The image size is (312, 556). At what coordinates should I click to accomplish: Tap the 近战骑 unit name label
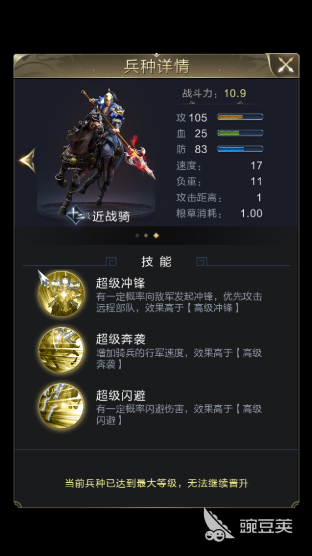[x=111, y=216]
